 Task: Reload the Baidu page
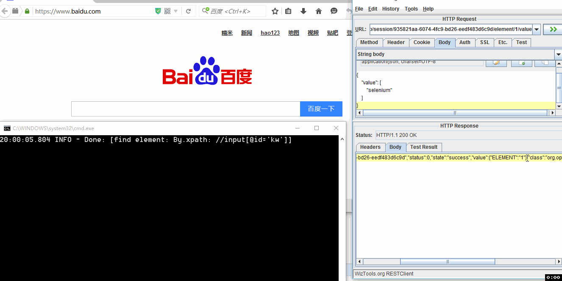coord(189,11)
